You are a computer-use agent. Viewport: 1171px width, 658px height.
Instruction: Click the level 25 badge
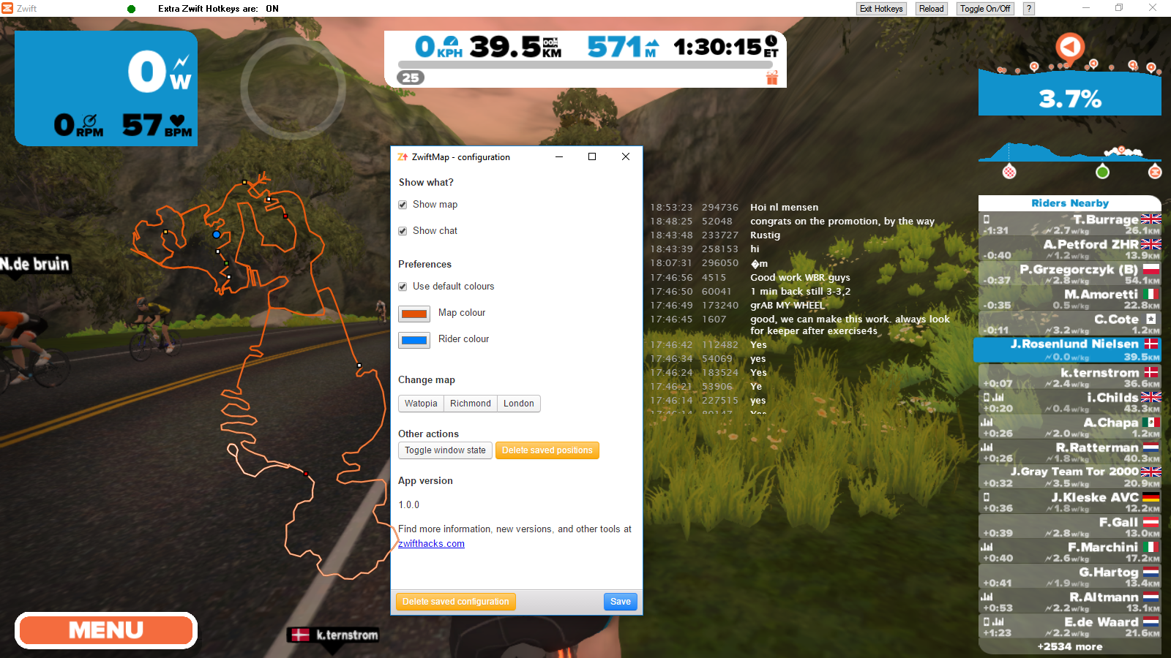[x=411, y=77]
